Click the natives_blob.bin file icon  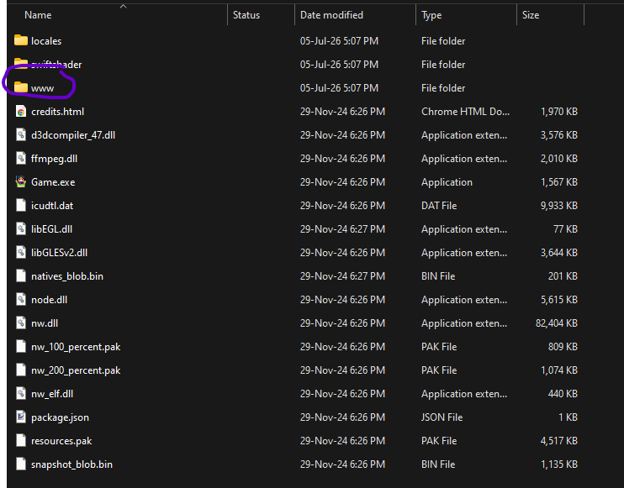21,275
